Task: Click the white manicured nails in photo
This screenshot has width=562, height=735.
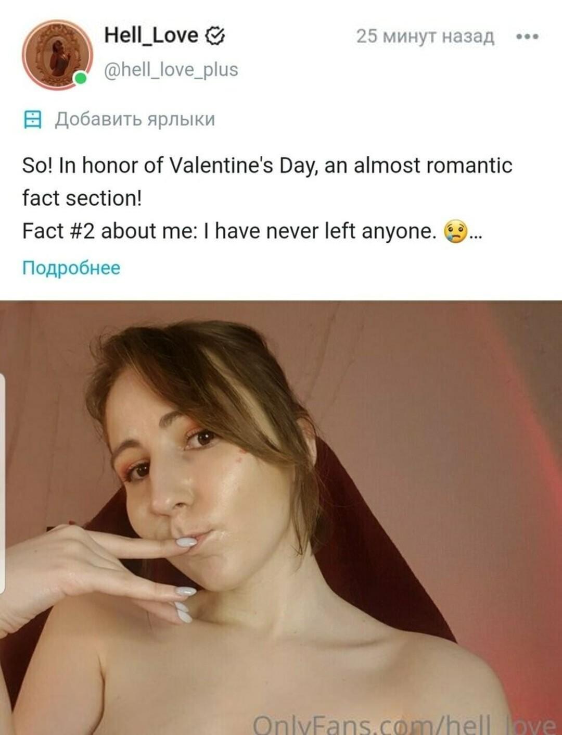Action: click(185, 592)
